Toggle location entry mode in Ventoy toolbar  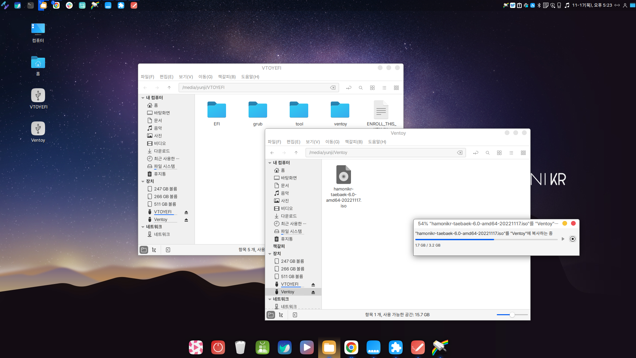point(476,153)
